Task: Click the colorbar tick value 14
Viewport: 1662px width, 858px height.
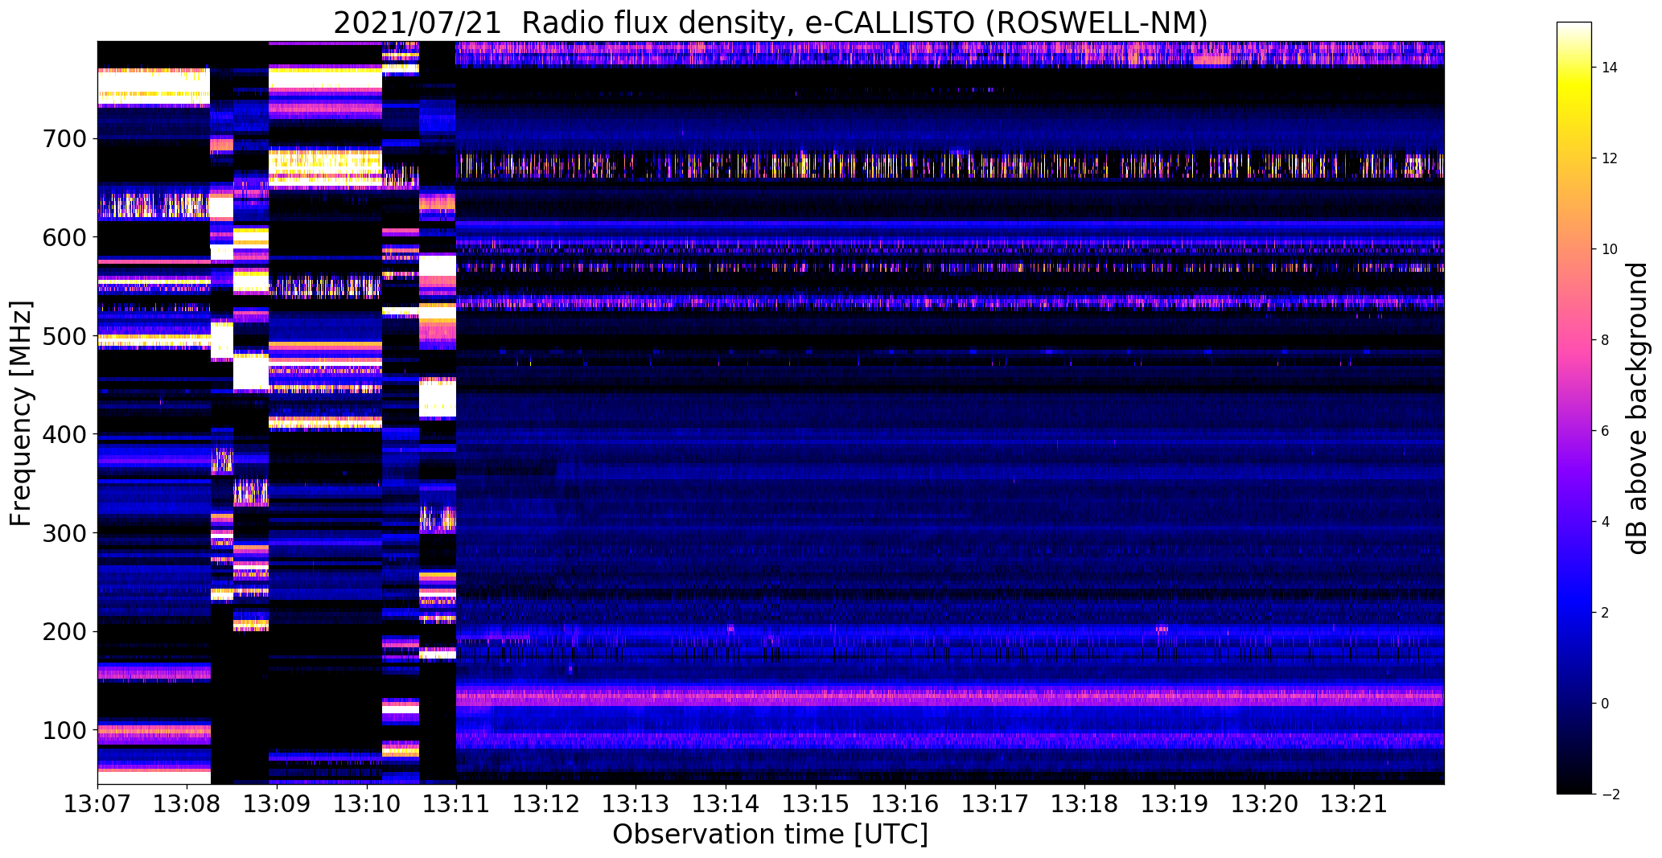Action: click(1610, 68)
